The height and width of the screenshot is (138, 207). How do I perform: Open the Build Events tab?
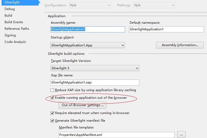click(14, 22)
